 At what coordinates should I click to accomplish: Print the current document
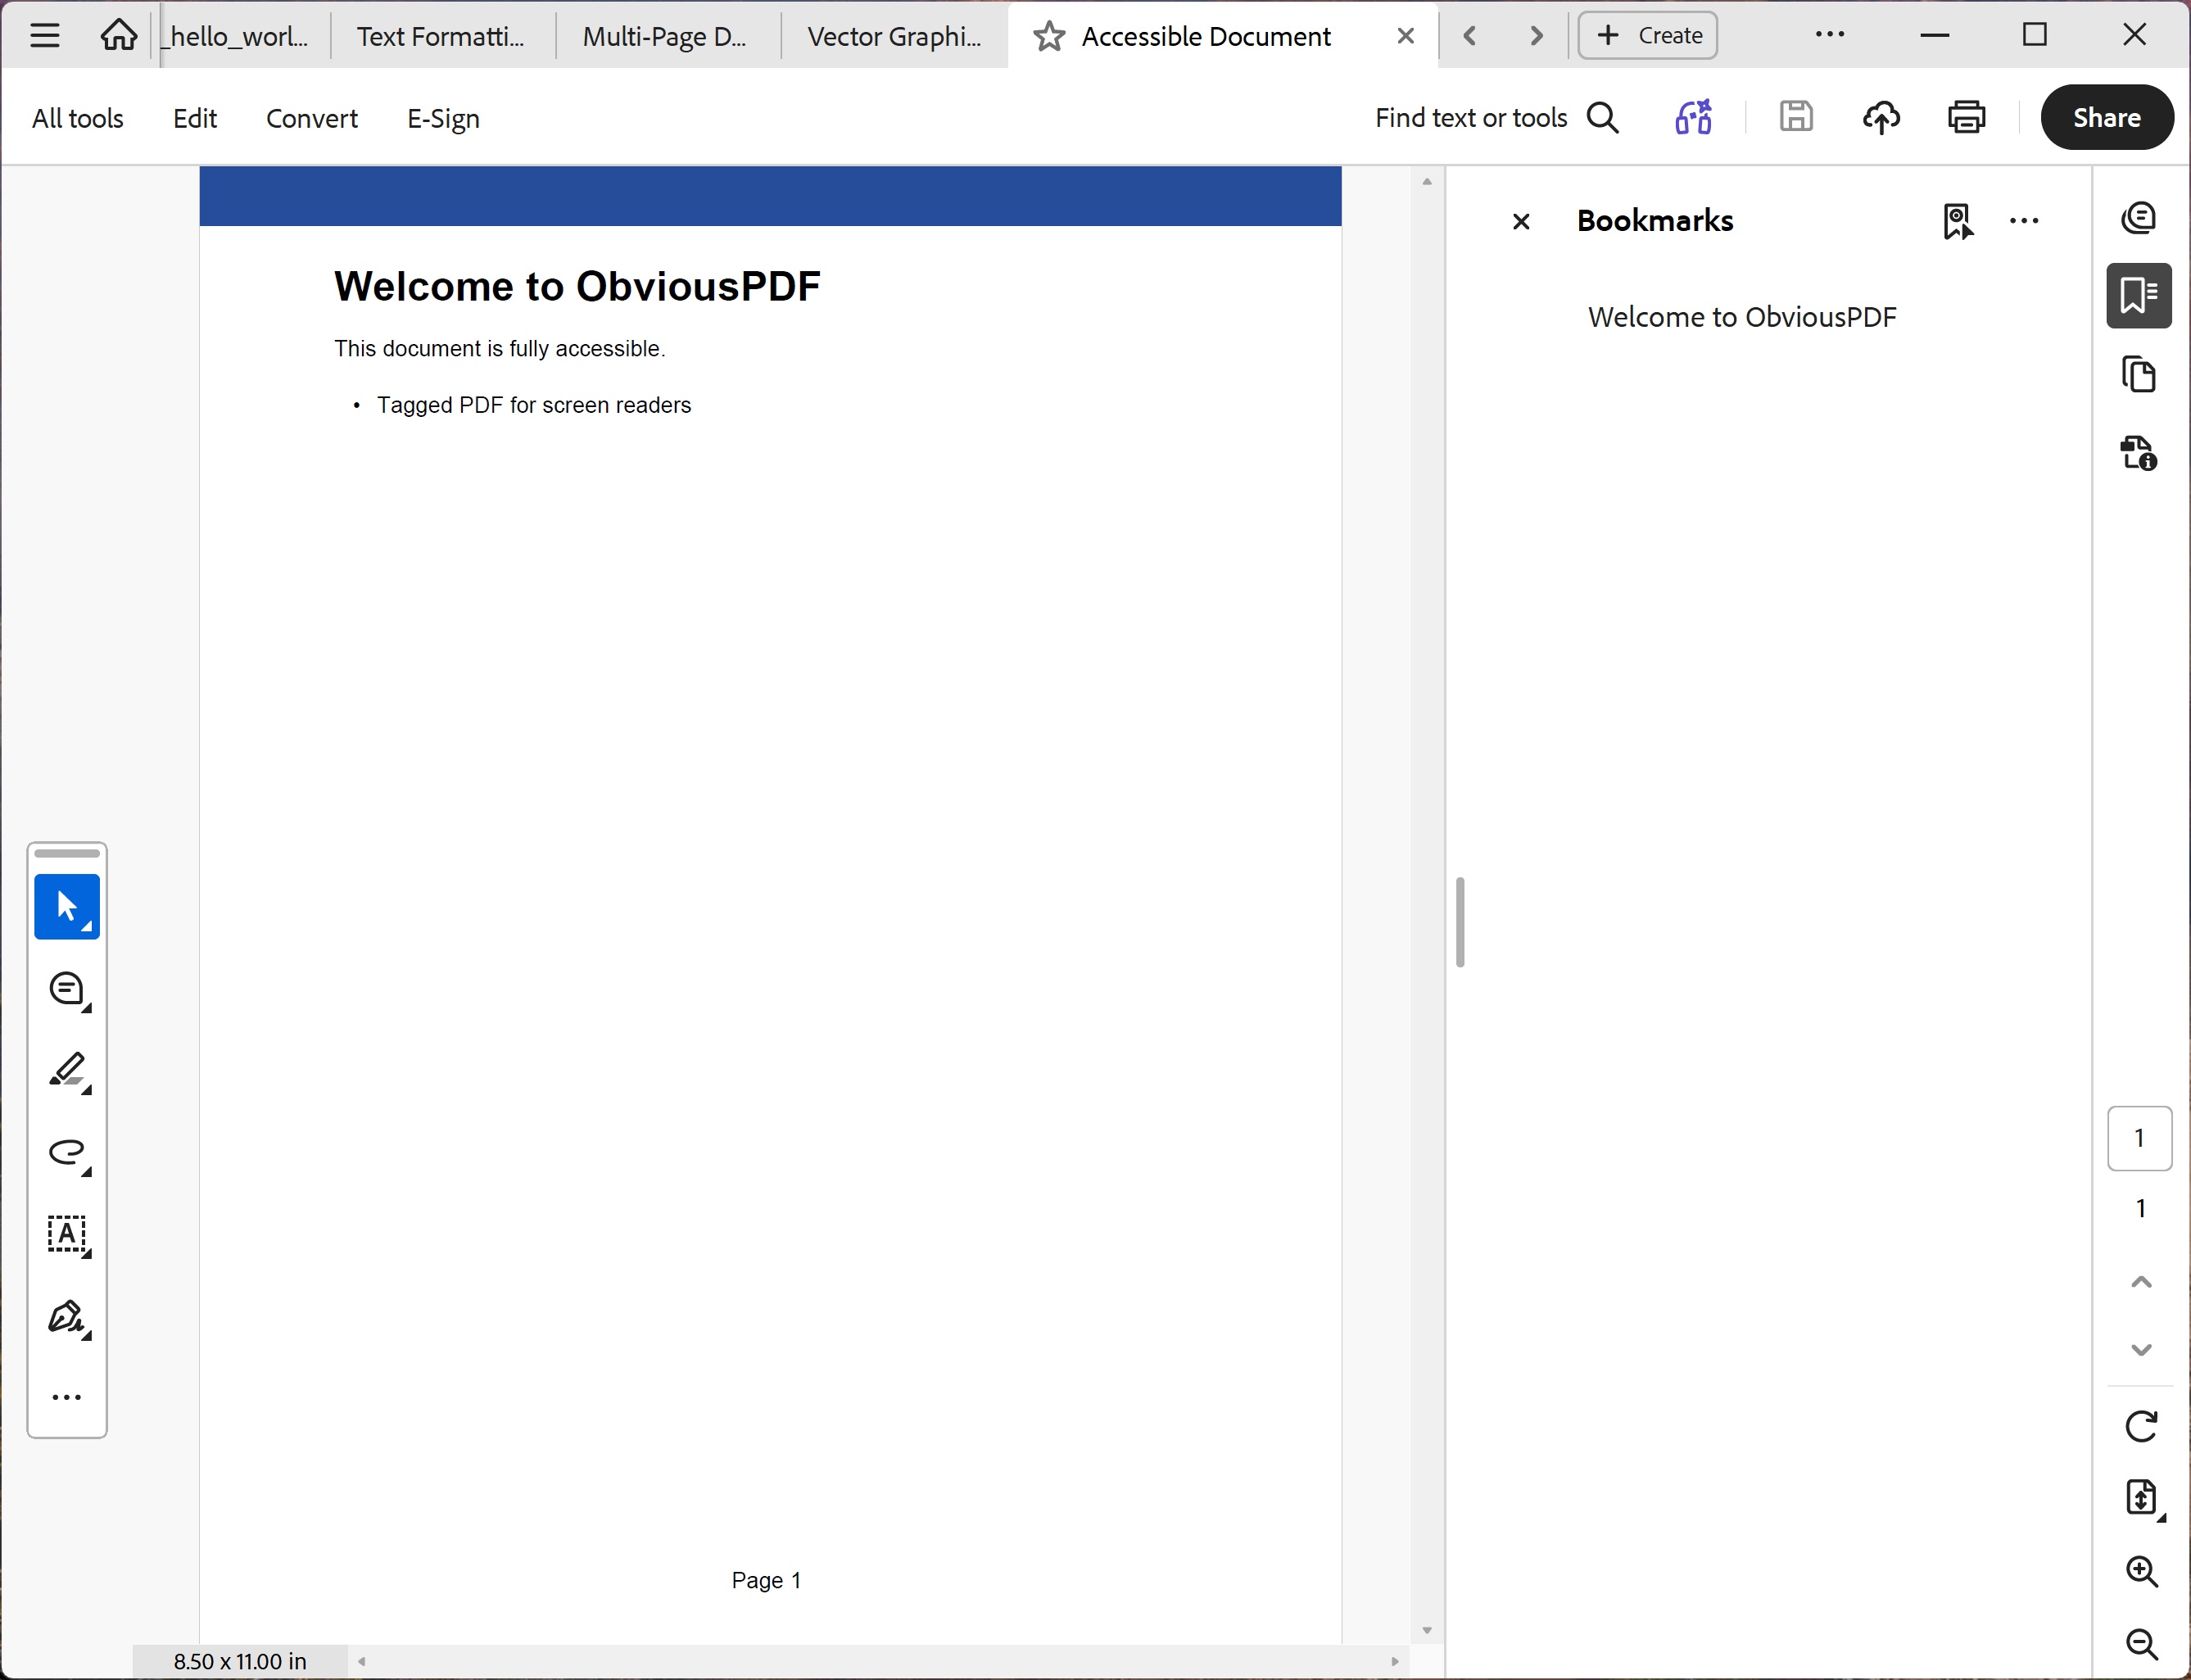click(x=1966, y=117)
